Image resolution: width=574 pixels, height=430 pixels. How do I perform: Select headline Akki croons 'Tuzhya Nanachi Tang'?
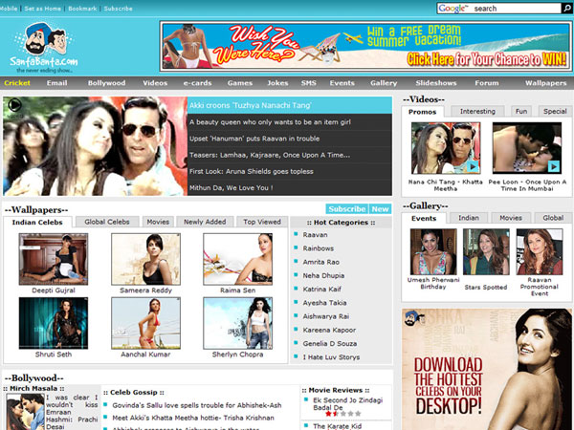pyautogui.click(x=290, y=105)
